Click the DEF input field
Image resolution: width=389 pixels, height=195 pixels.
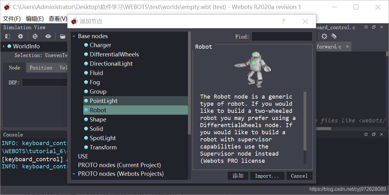coord(45,82)
